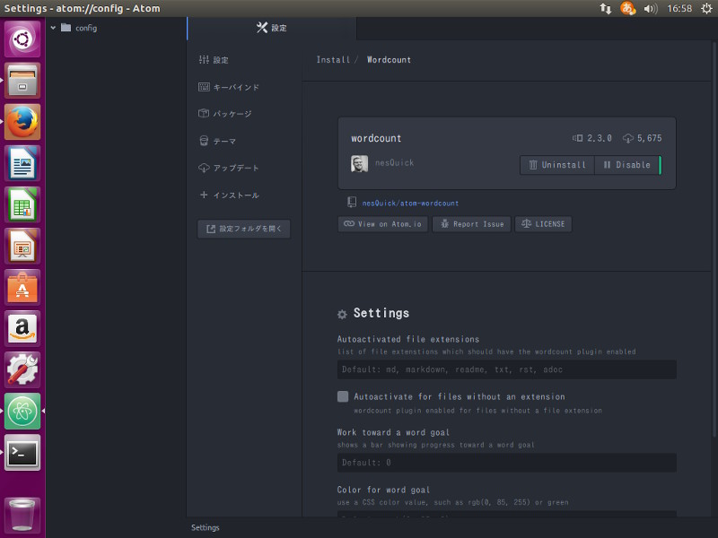Click the Autoactivated file extensions field
Viewport: 718px width, 538px height.
tap(507, 369)
